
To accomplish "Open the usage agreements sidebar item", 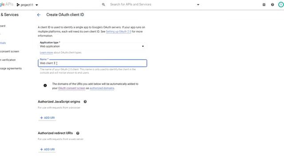I will (x=11, y=68).
